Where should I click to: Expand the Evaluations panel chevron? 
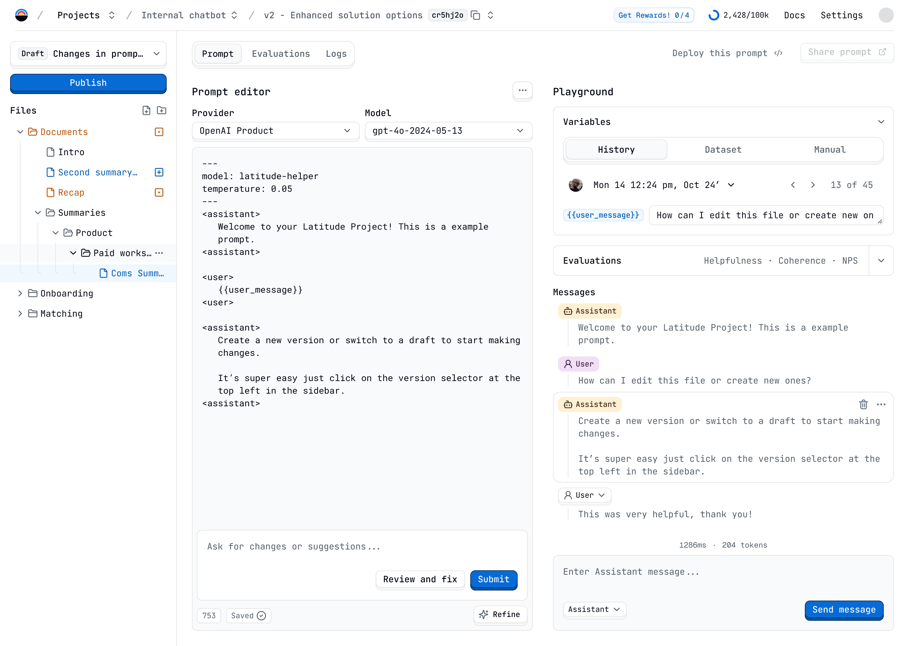click(x=881, y=261)
